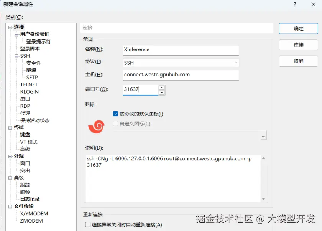Select 突出 under 外观
Viewport: 322px width, 231px height.
point(25,171)
